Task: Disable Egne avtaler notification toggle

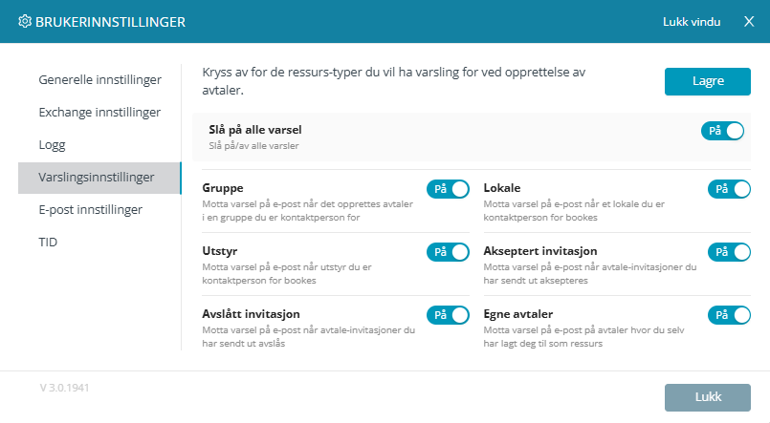Action: [x=729, y=314]
